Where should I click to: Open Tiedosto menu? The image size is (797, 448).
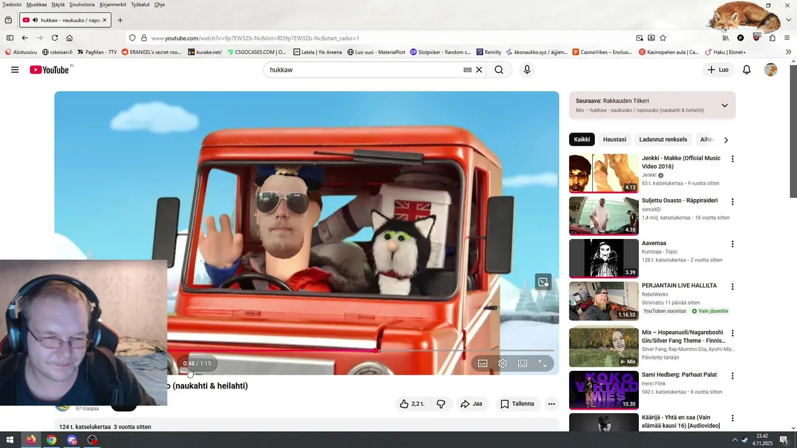point(12,4)
